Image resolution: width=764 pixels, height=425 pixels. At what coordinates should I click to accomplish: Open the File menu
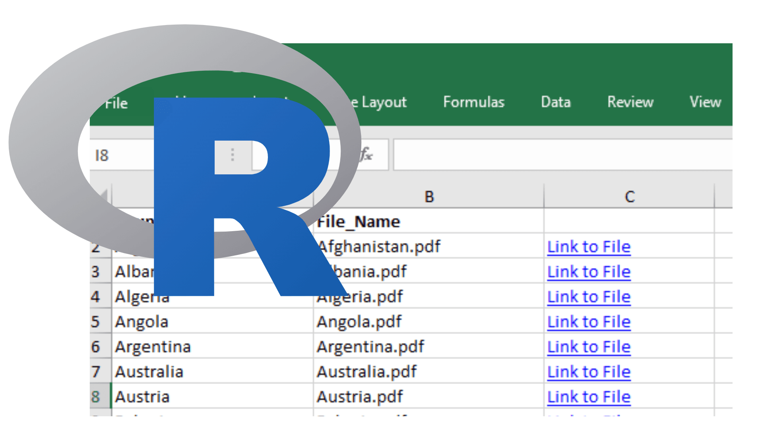click(116, 102)
